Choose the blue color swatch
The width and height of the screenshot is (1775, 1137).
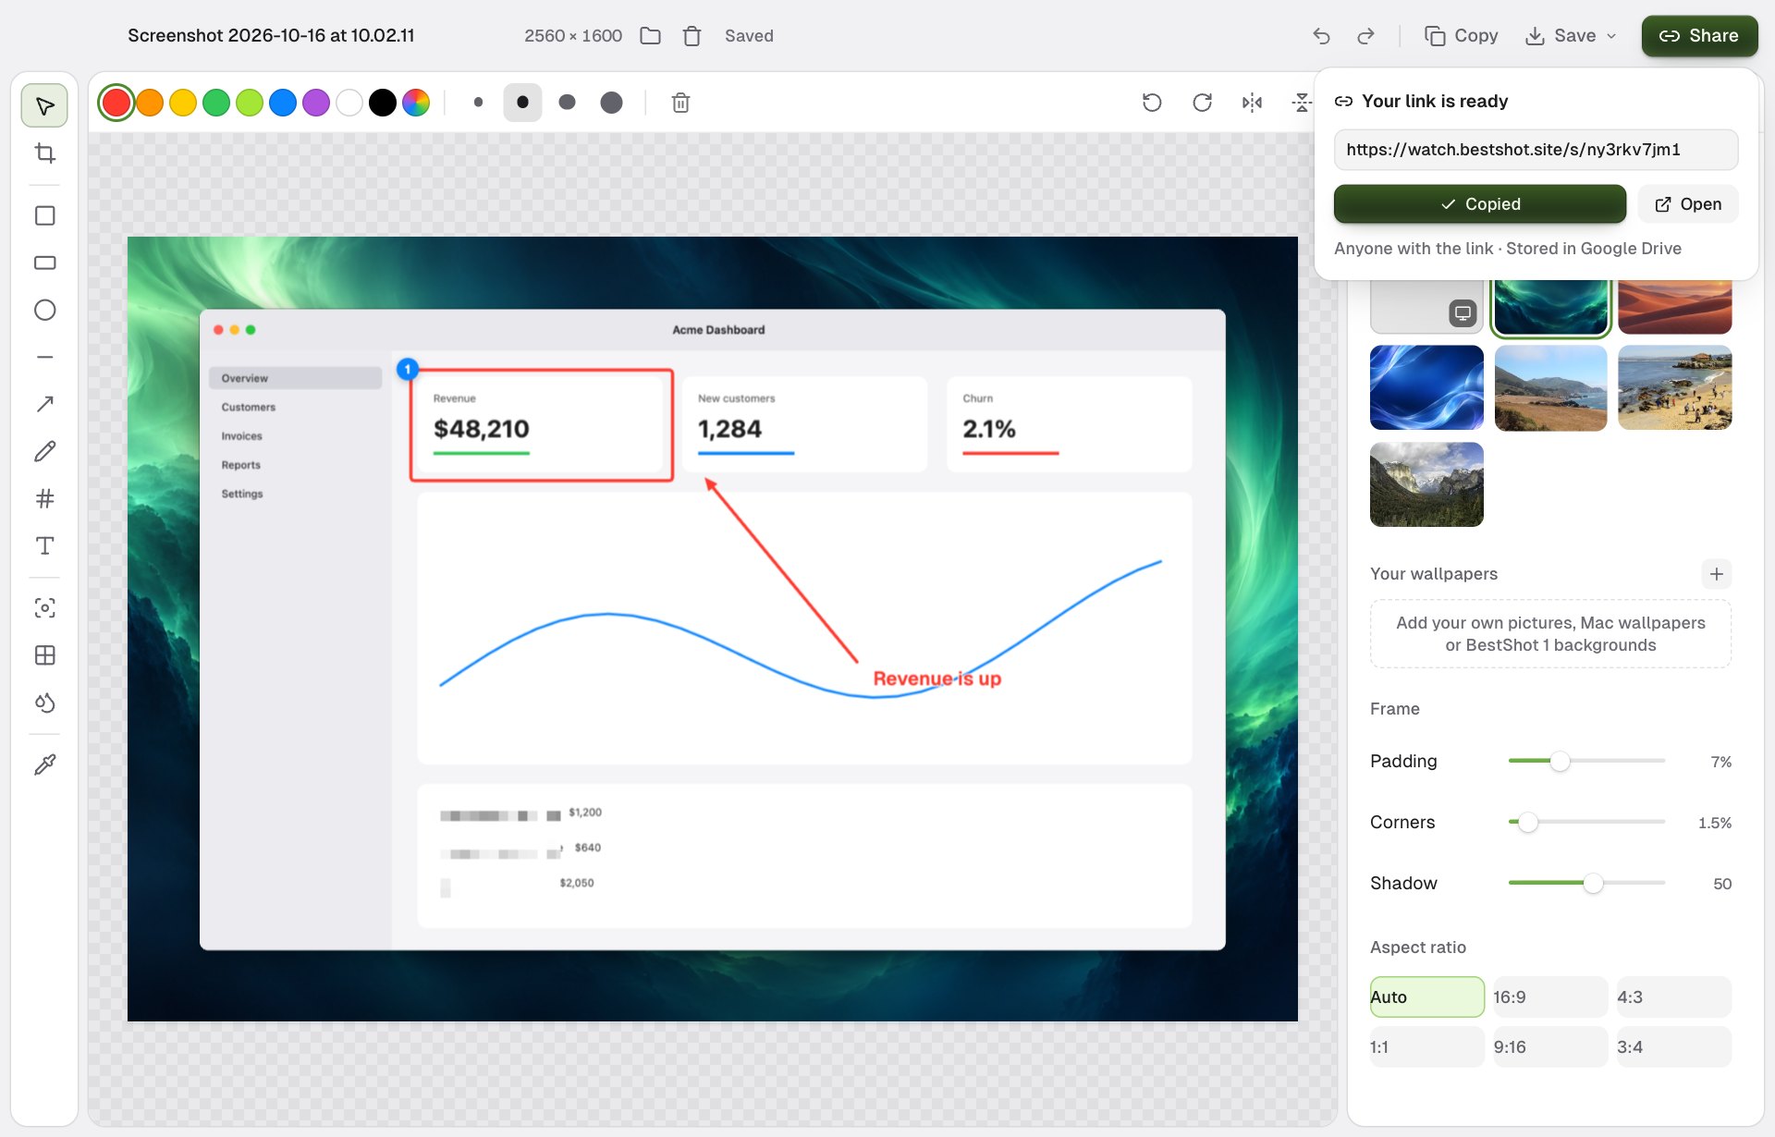(283, 103)
